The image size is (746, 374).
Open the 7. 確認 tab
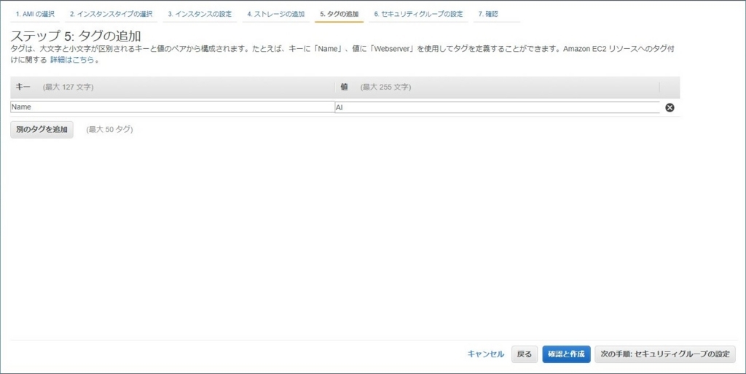click(x=488, y=15)
